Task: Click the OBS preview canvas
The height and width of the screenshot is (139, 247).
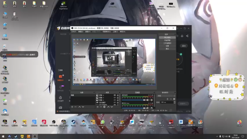Action: (114, 62)
